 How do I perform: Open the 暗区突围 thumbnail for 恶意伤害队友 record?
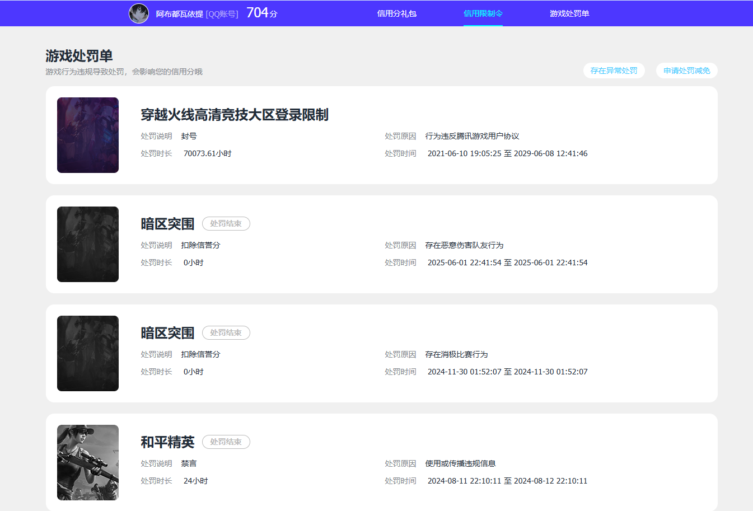click(x=88, y=244)
